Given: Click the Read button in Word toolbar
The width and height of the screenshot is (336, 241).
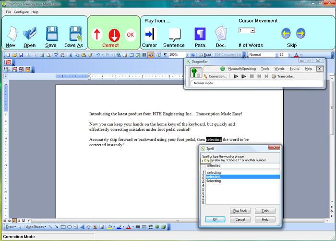Looking at the screenshot, I should [x=205, y=55].
